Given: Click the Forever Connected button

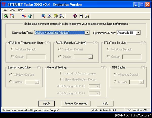Looking at the screenshot, I should tap(76, 104).
